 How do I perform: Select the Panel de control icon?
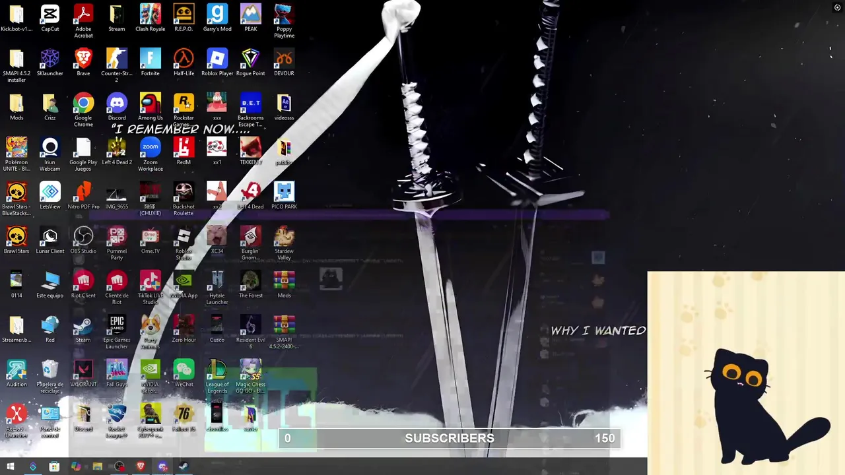coord(50,420)
